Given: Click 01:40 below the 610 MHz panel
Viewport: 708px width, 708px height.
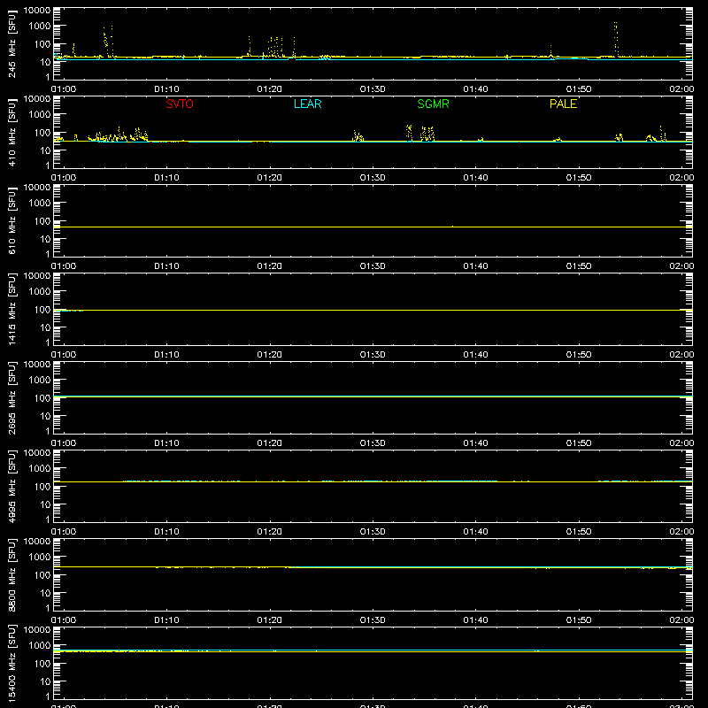Looking at the screenshot, I should coord(475,266).
